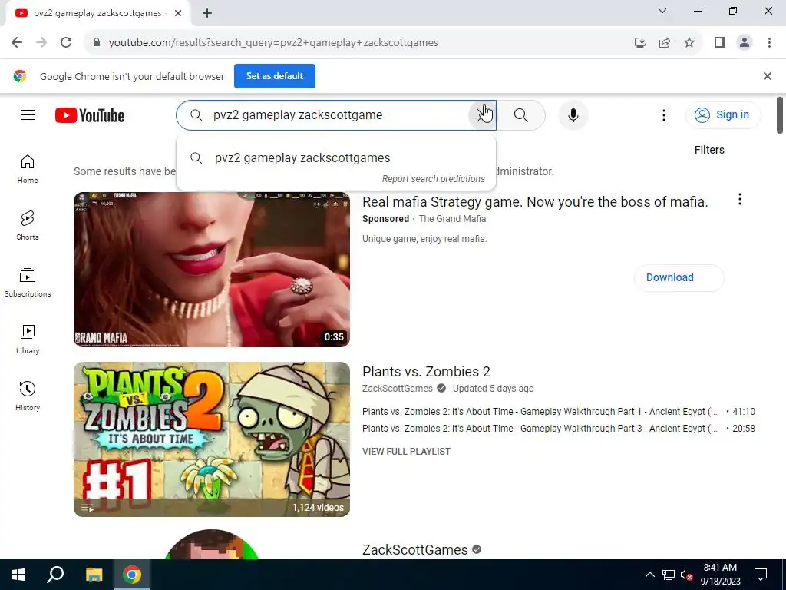Reload the page with the refresh icon

click(66, 43)
